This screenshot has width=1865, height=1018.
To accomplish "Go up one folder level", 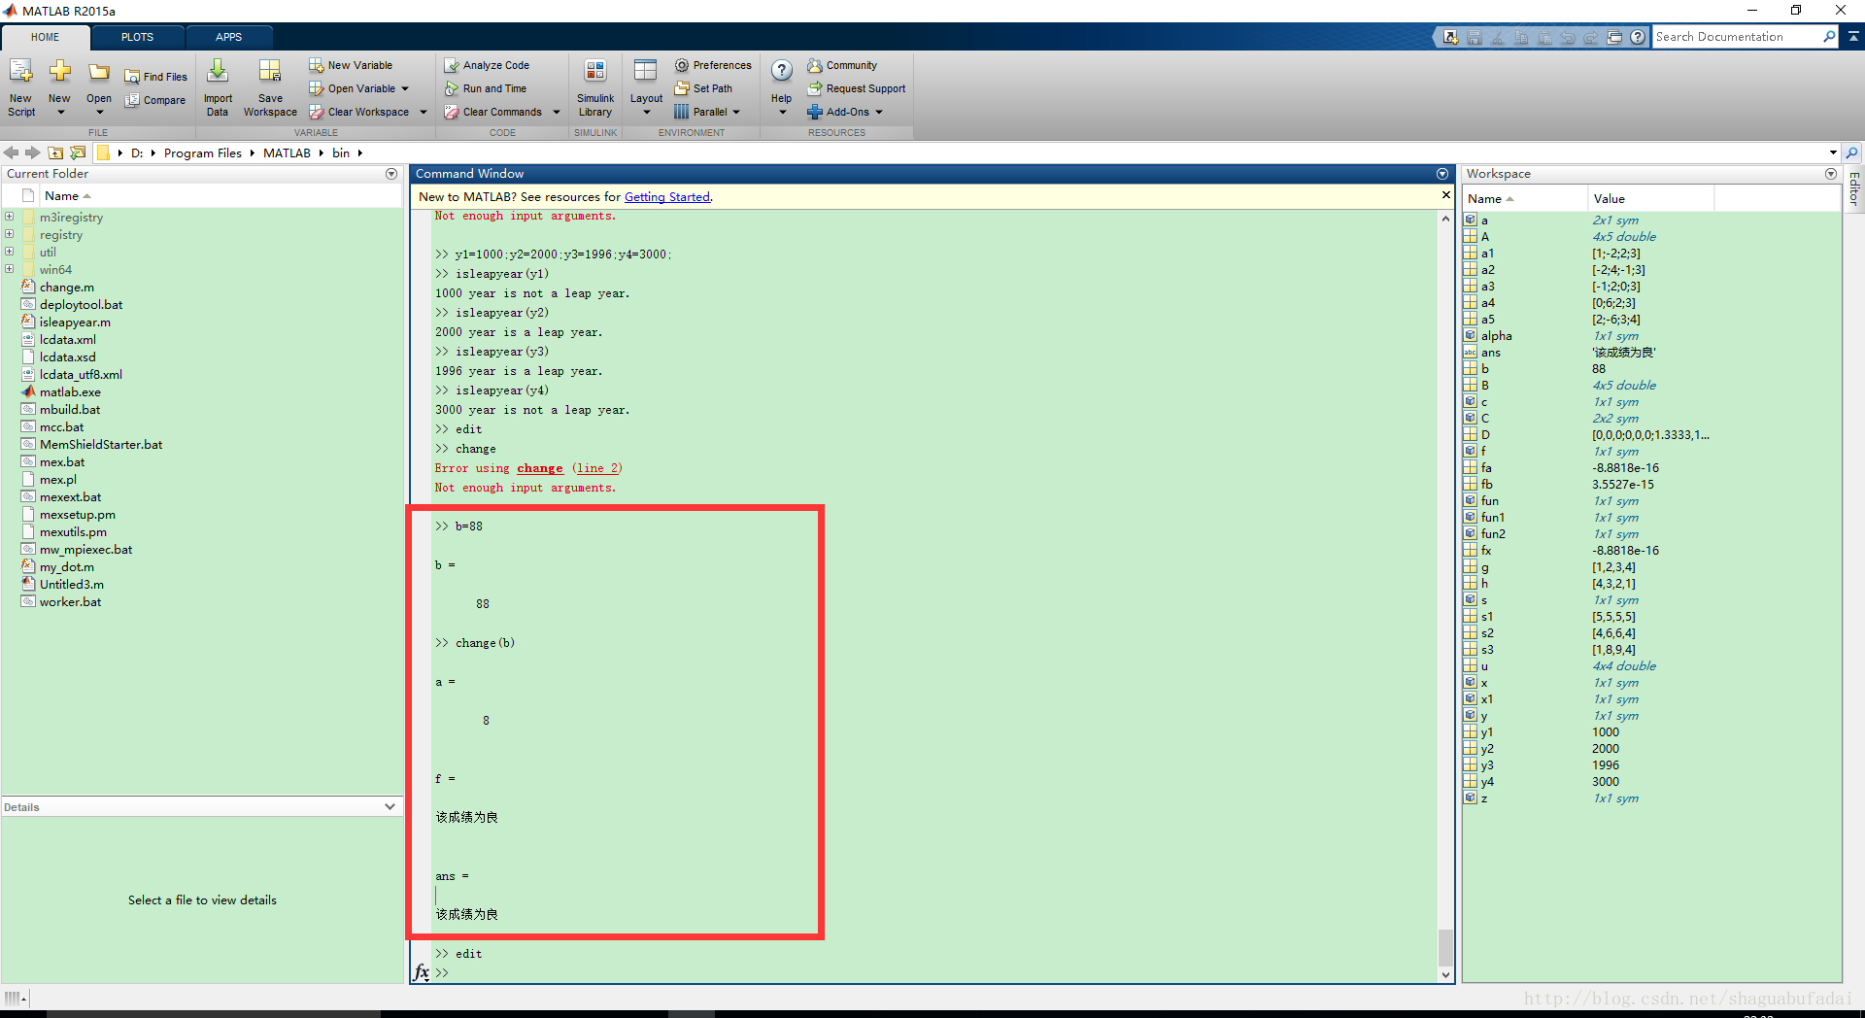I will tap(55, 153).
